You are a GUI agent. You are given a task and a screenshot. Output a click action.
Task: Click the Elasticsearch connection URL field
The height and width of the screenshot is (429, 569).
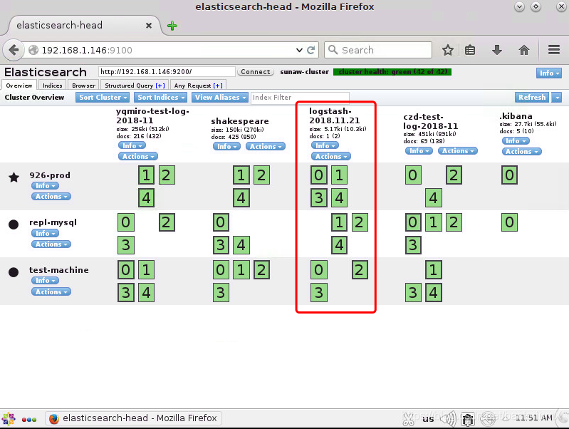click(167, 72)
